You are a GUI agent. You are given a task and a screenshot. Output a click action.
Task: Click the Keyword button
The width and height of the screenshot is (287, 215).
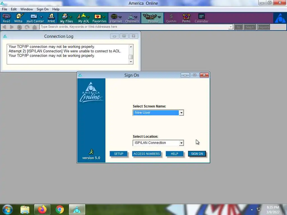(263, 27)
